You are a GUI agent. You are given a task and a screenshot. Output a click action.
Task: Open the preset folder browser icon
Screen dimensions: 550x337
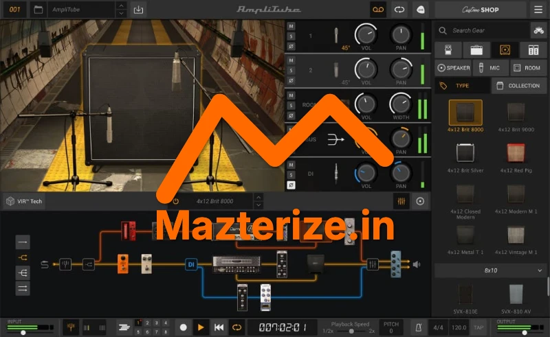(38, 10)
